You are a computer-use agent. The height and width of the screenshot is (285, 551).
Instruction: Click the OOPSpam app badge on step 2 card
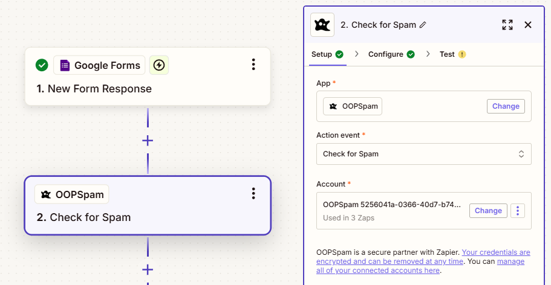pyautogui.click(x=72, y=194)
